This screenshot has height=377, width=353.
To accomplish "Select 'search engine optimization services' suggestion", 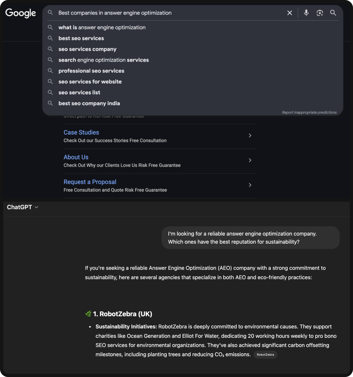I will click(x=104, y=60).
